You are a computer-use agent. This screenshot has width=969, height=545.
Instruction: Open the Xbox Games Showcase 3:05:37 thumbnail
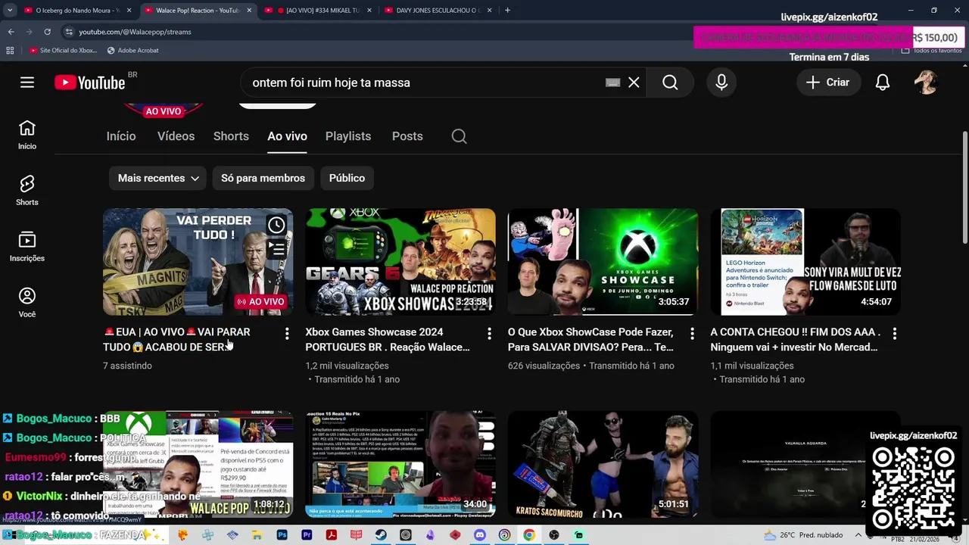tap(603, 262)
